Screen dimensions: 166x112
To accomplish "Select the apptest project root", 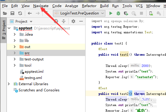I will (25, 28).
